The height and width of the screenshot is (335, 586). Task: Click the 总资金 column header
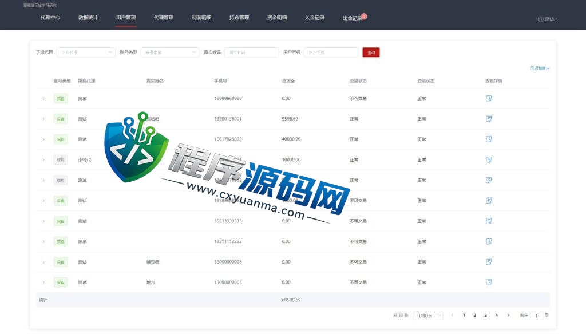288,81
